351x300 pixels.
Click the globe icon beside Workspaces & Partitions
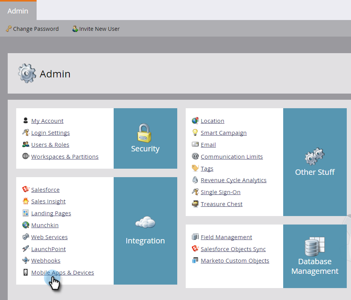pos(25,156)
